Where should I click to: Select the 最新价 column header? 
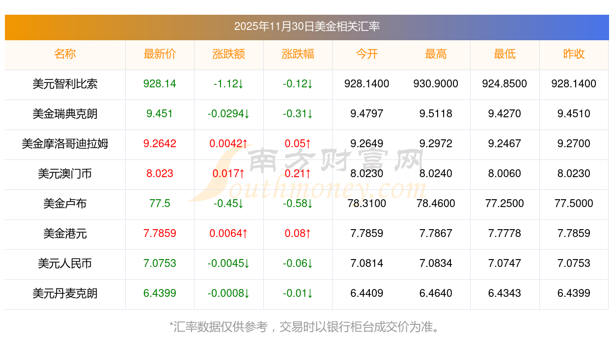click(x=160, y=54)
